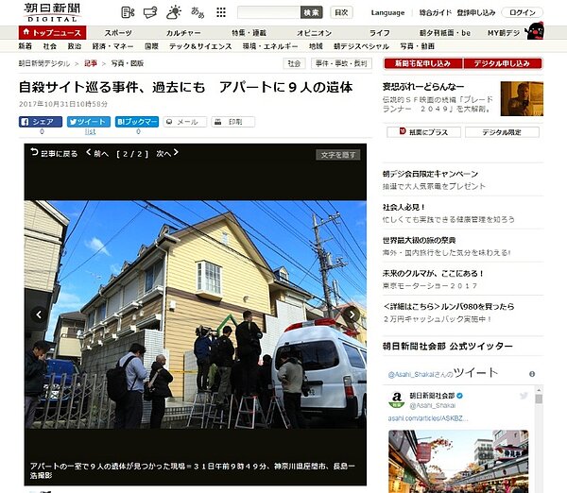Change font size with あぁ icon
This screenshot has width=567, height=493.
(x=198, y=12)
